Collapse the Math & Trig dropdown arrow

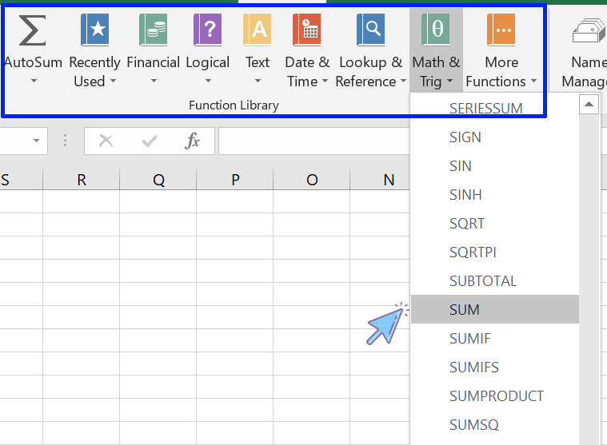pyautogui.click(x=449, y=81)
